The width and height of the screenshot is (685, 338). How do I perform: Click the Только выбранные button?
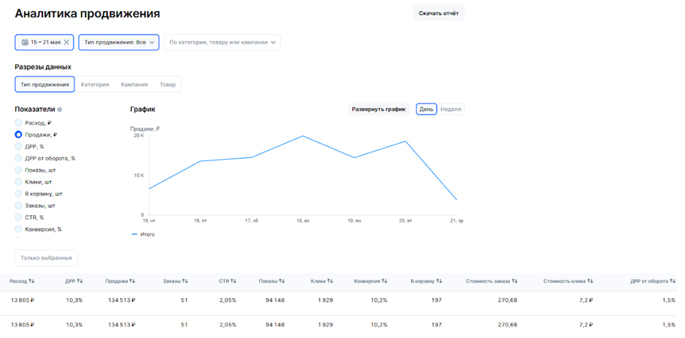pyautogui.click(x=46, y=258)
